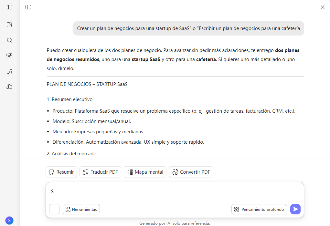Click the Resumir chip icon
Screen dimensions: 330x226
click(x=52, y=172)
